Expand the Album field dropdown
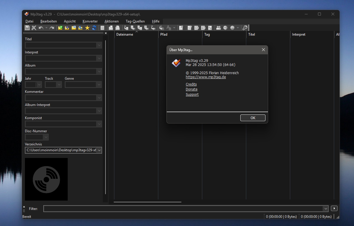The height and width of the screenshot is (226, 354). click(x=99, y=71)
